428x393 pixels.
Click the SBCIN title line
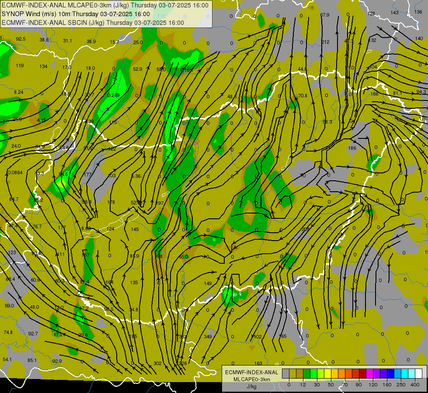[93, 23]
